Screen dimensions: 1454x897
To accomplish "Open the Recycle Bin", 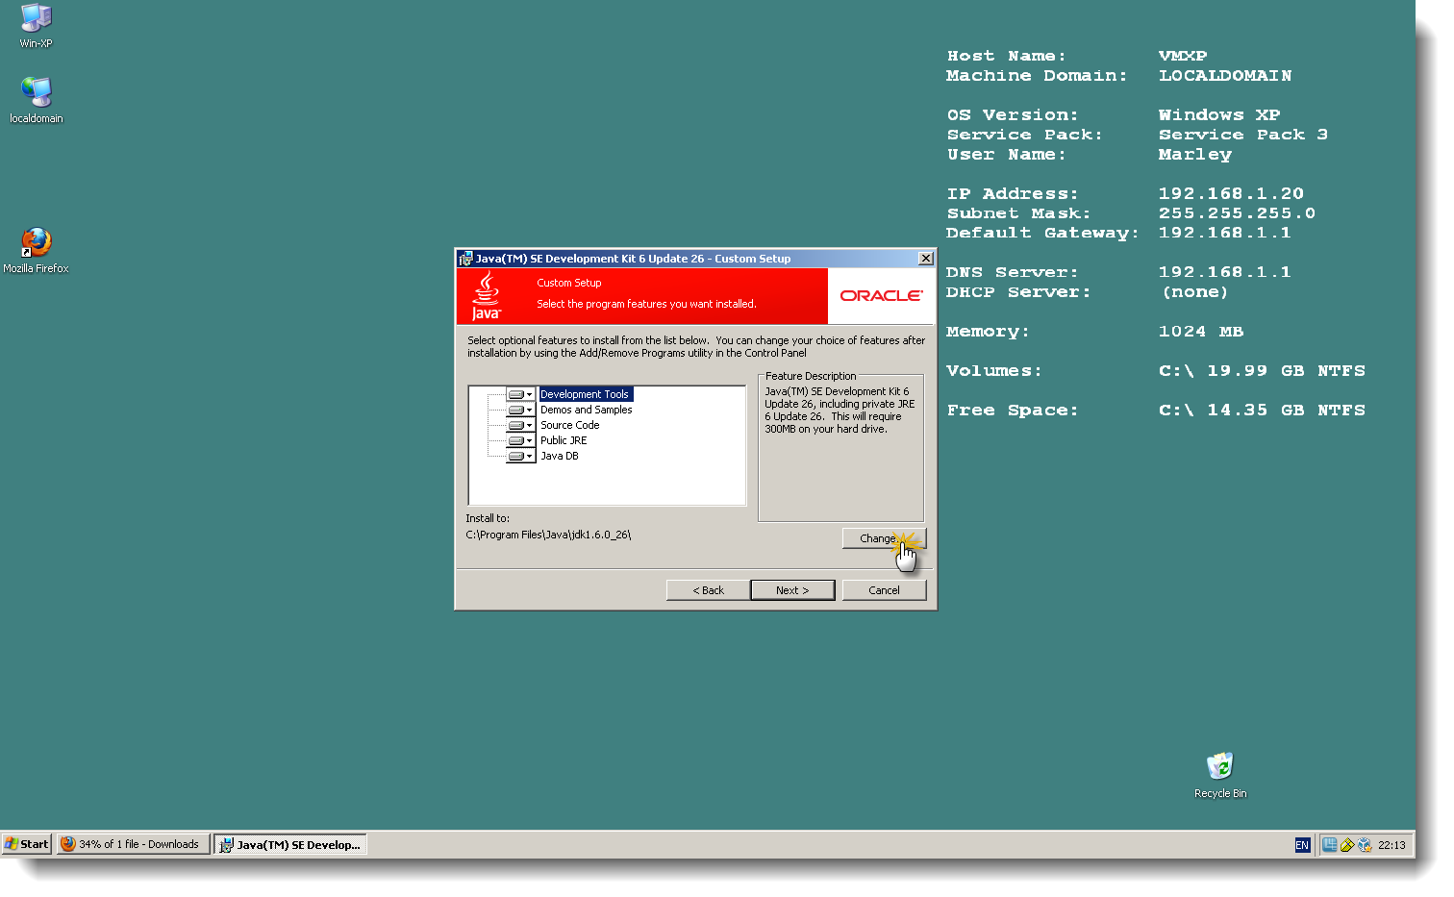I will (x=1219, y=764).
